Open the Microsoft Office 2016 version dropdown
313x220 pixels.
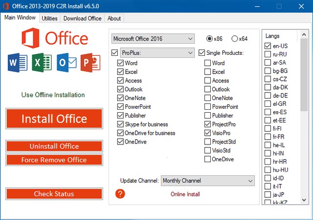(x=153, y=39)
